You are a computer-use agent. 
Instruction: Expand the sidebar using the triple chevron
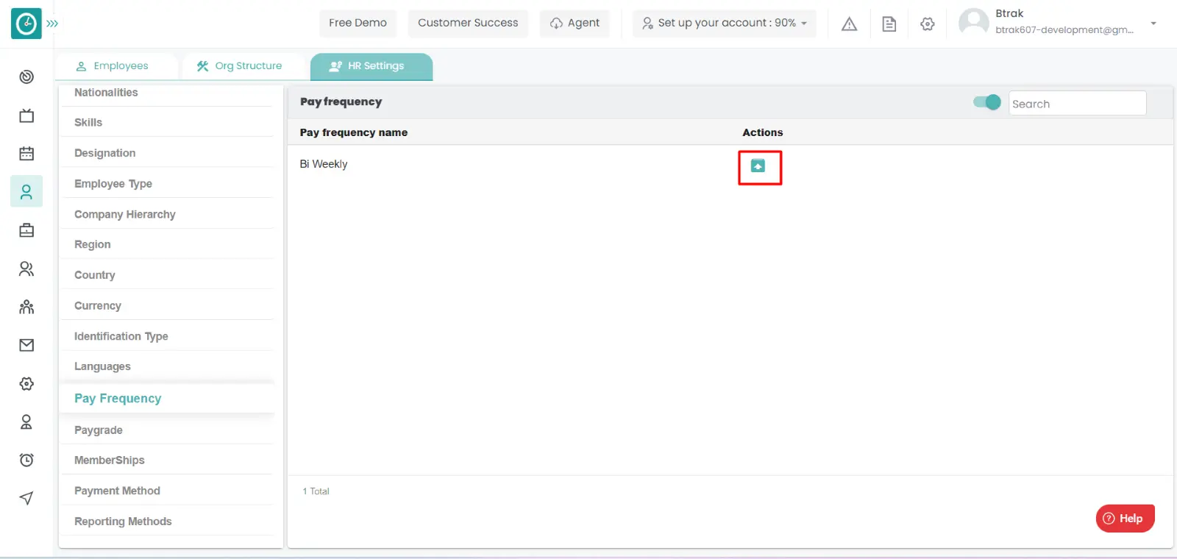(x=52, y=24)
